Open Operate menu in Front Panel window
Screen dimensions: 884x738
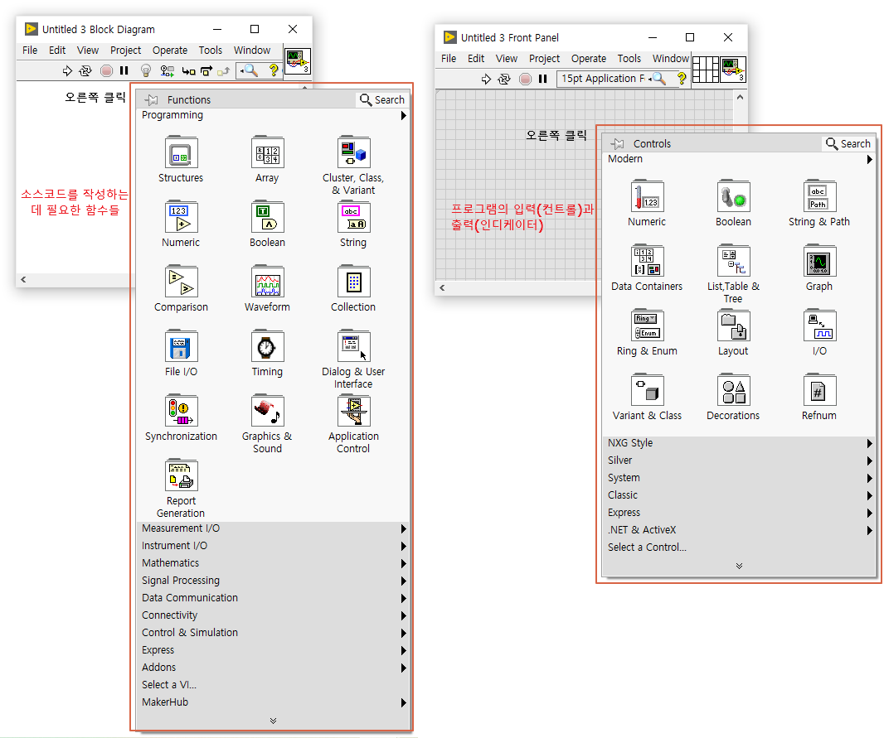point(589,59)
